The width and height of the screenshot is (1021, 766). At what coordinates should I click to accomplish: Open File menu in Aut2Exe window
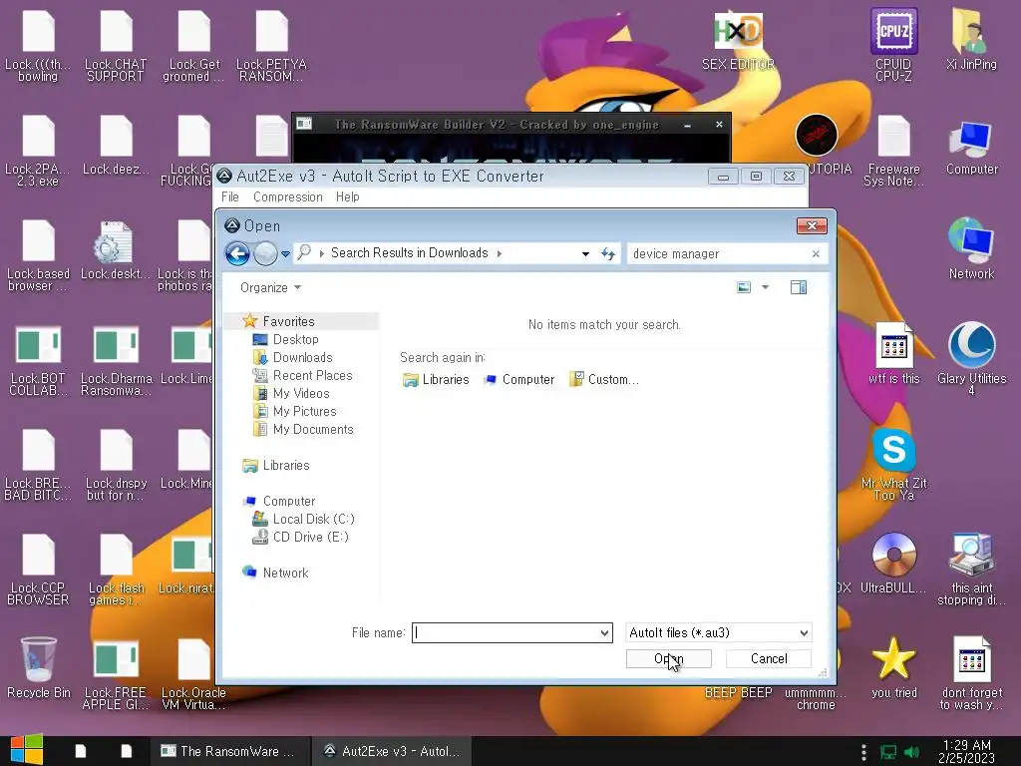(x=230, y=196)
